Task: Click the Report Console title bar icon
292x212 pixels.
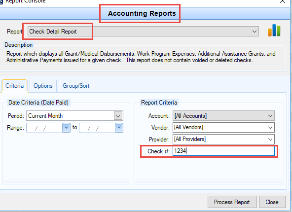Action: pyautogui.click(x=1, y=1)
